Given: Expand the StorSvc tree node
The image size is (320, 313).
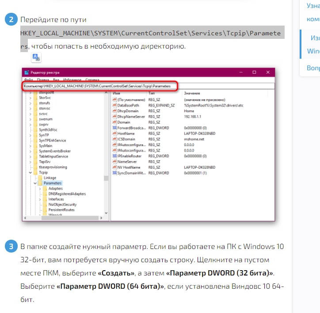Looking at the screenshot, I should coord(30,98).
